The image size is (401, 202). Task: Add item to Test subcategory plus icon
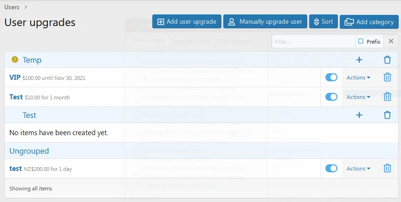pos(359,115)
